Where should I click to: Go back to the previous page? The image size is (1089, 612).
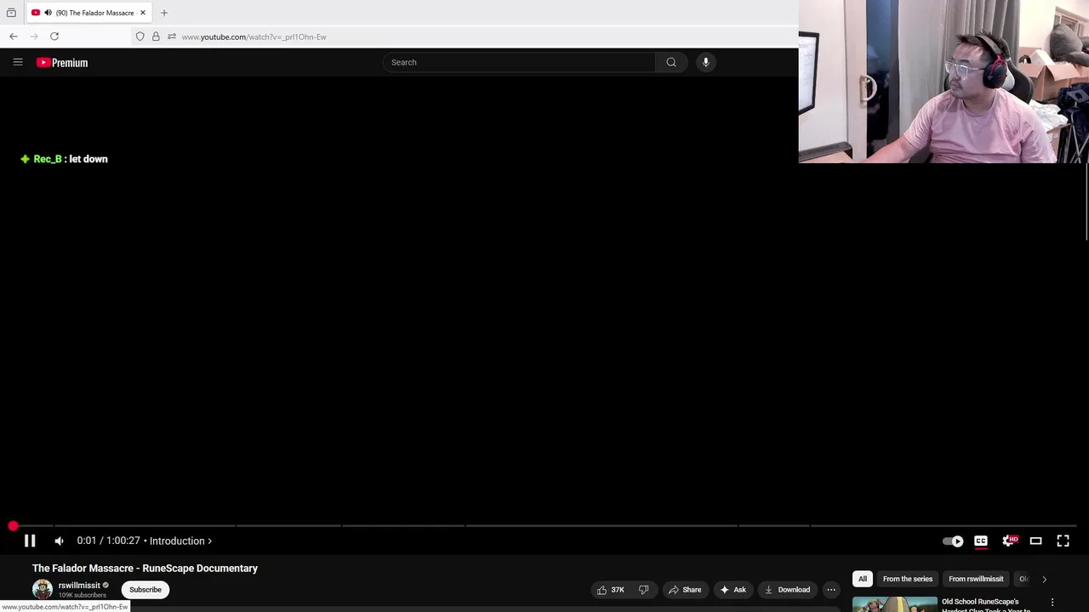click(14, 37)
